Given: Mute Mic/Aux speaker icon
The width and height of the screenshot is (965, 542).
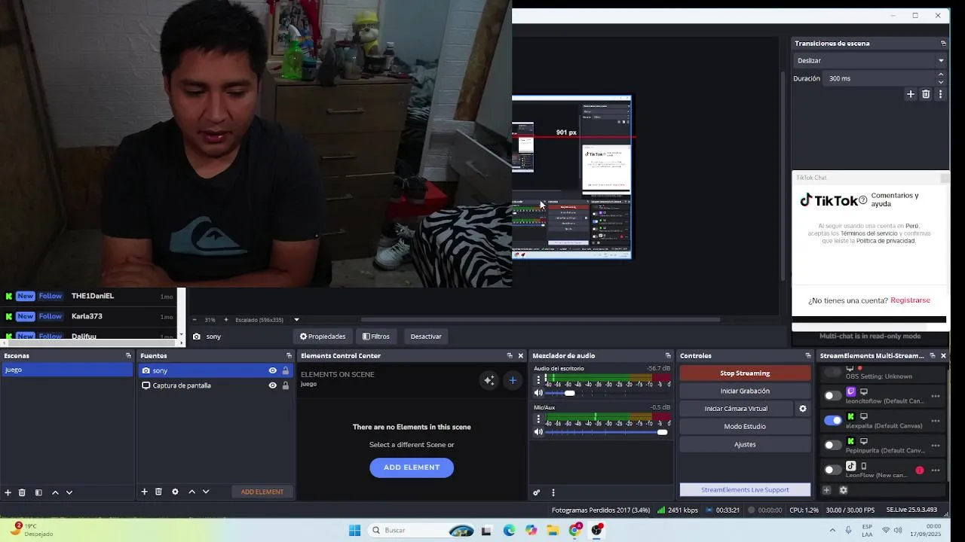Looking at the screenshot, I should click(538, 432).
